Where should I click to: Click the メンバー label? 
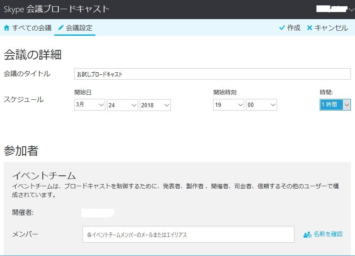point(25,234)
